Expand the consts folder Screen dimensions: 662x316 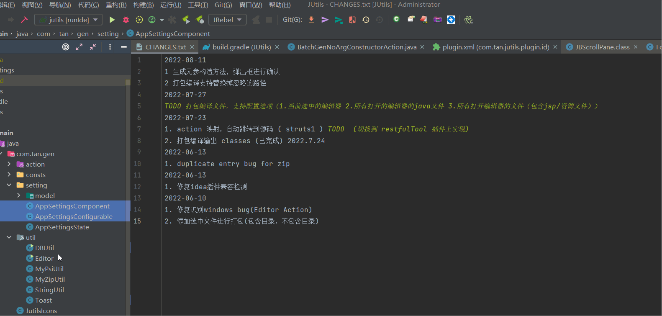(9, 175)
